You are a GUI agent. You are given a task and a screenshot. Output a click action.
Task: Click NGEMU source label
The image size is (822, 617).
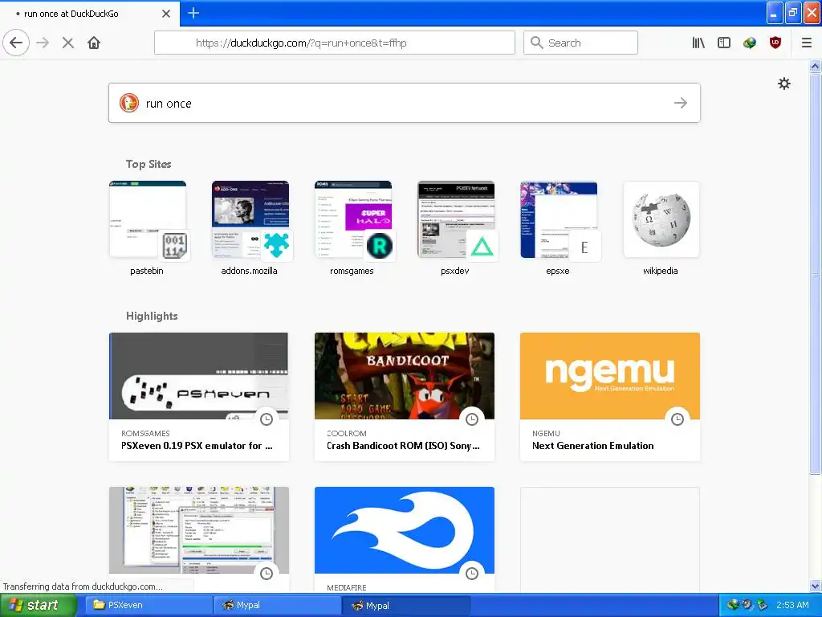click(546, 433)
